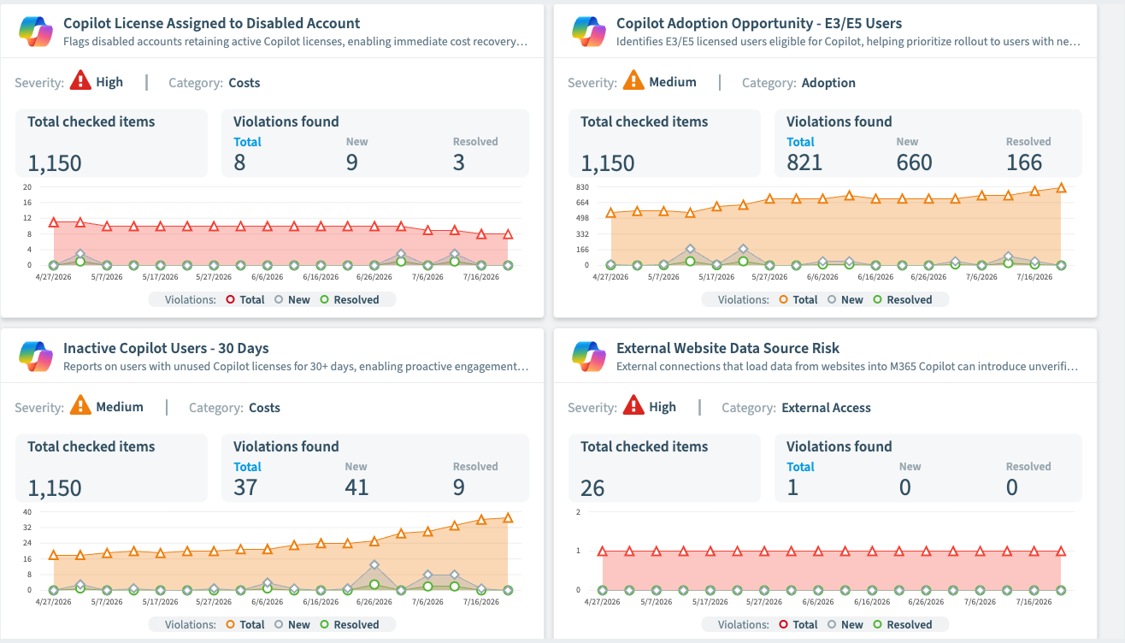Click the last orange data point in the Adoption chart
The width and height of the screenshot is (1125, 643).
pyautogui.click(x=1061, y=188)
